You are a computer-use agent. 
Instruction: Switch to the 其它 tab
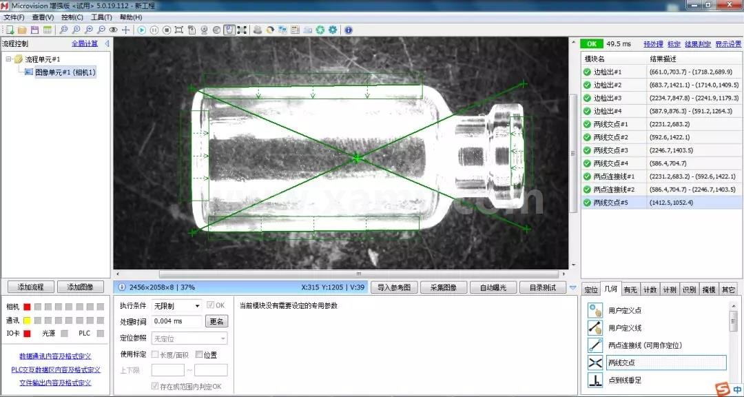click(x=728, y=289)
